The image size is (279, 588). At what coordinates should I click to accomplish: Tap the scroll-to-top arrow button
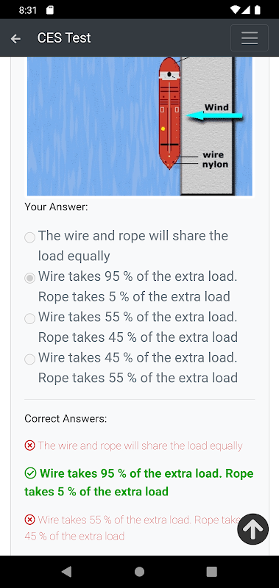pyautogui.click(x=252, y=528)
